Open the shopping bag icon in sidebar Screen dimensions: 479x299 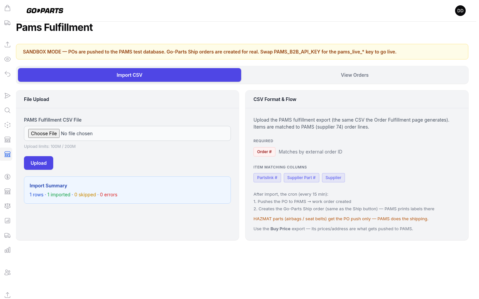pyautogui.click(x=7, y=8)
